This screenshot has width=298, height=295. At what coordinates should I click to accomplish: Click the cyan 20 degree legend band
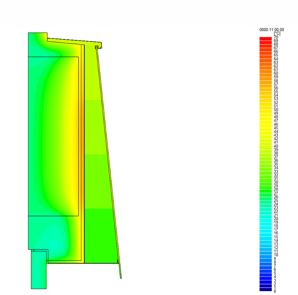point(266,218)
